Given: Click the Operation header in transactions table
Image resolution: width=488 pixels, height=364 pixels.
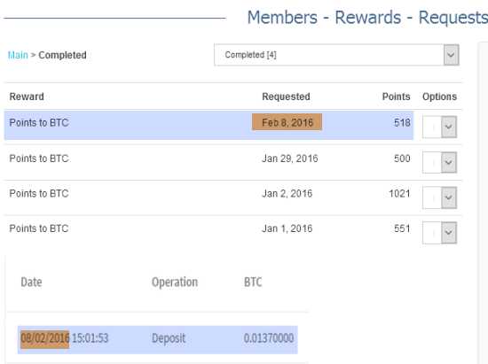Looking at the screenshot, I should tap(175, 282).
